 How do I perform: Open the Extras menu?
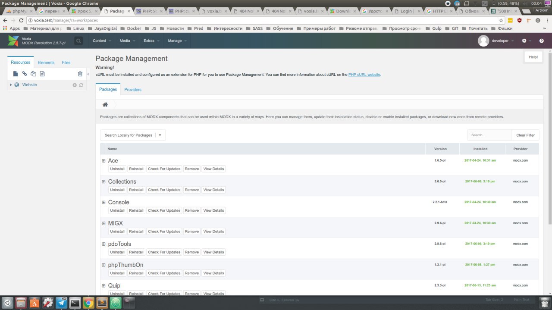coord(151,41)
